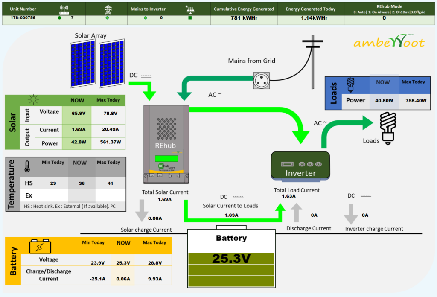Click the grey Inverter charge Current arrow
This screenshot has width=437, height=297.
coord(351,214)
